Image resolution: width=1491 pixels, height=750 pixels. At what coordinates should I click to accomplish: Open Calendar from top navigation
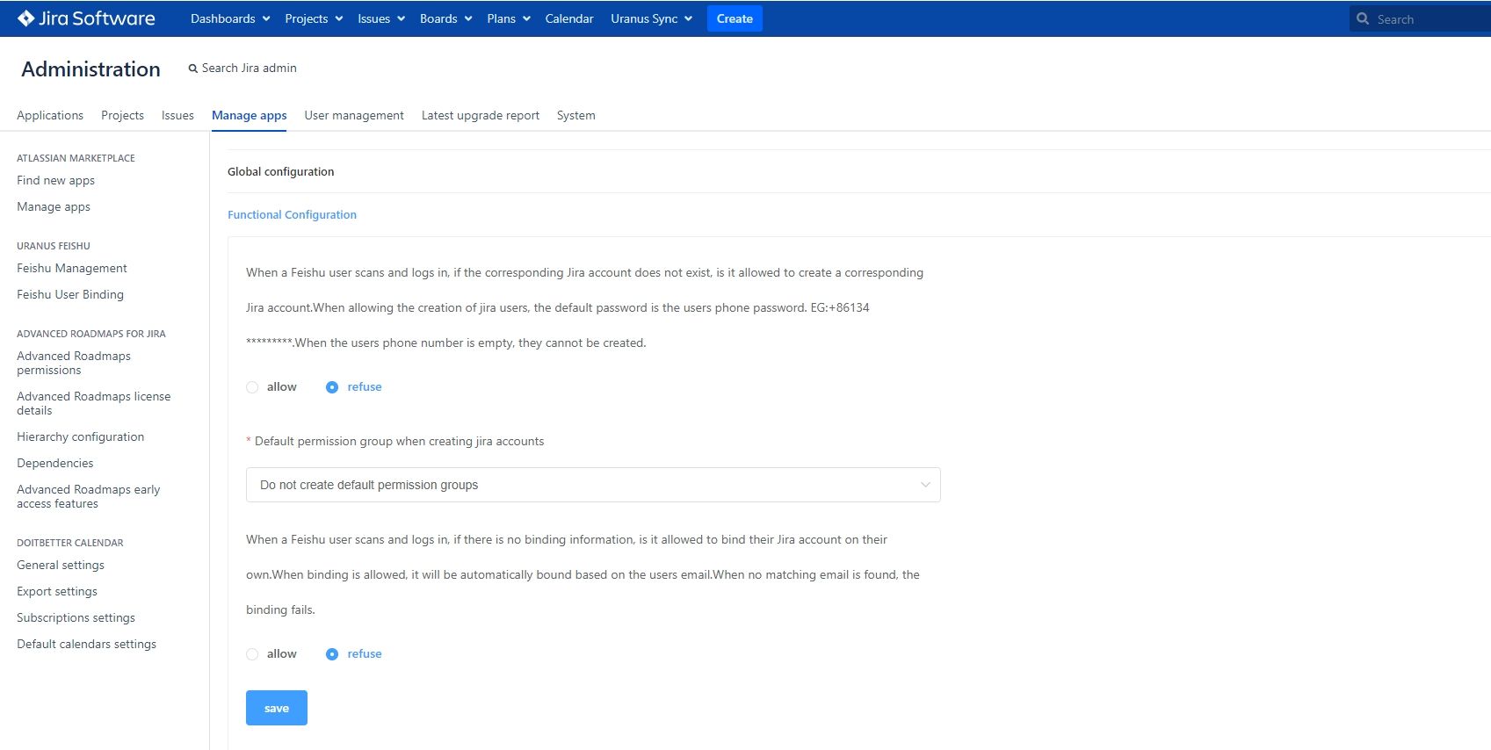tap(569, 18)
